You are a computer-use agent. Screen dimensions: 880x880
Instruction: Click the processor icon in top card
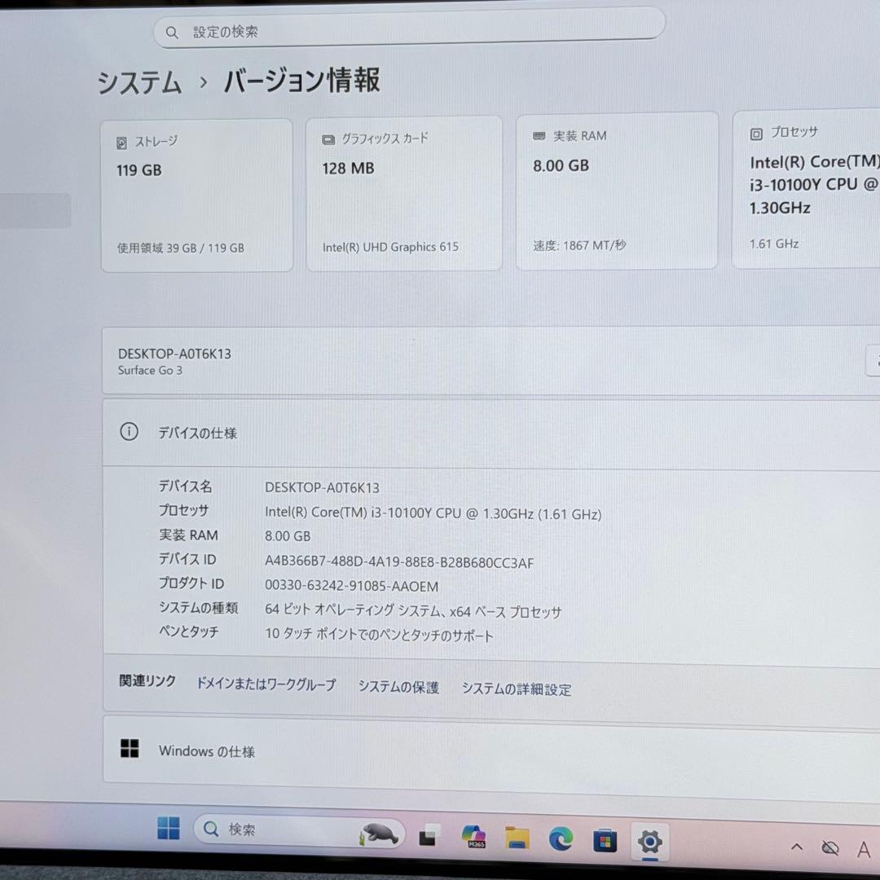(756, 134)
